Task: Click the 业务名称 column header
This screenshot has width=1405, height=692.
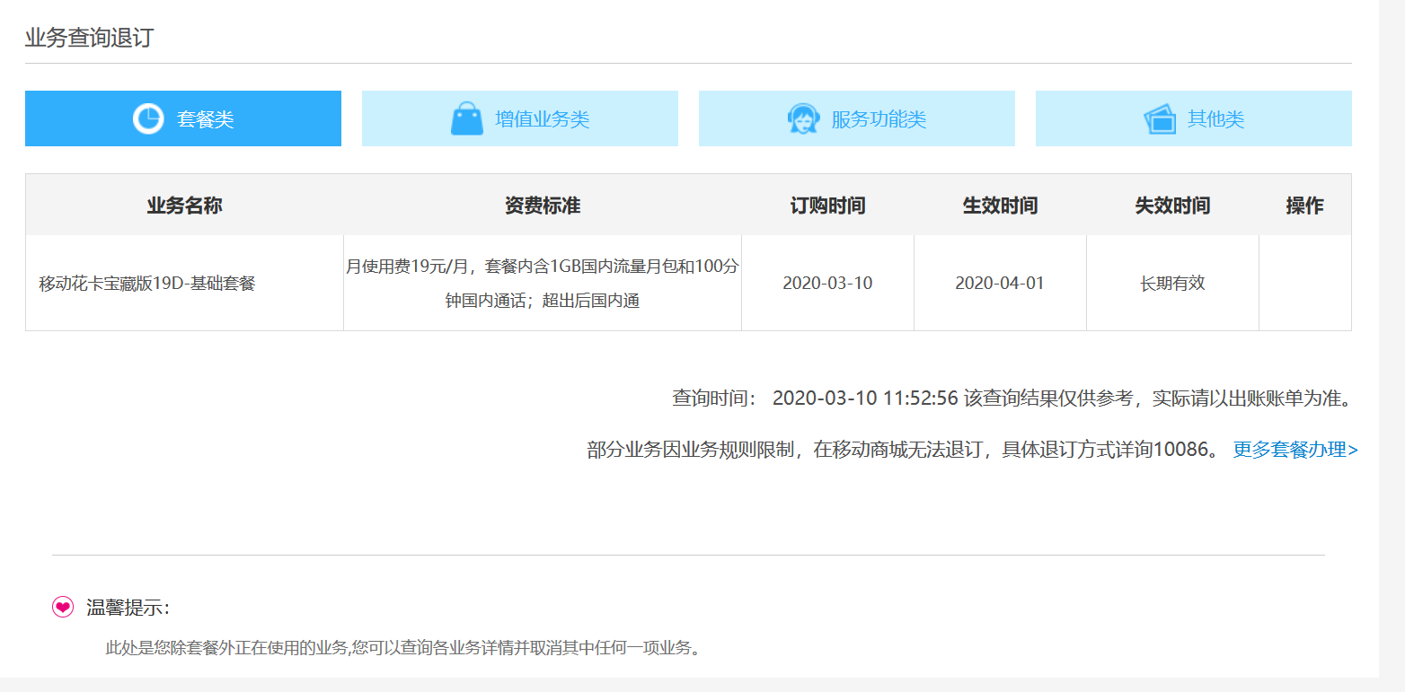Action: [184, 206]
